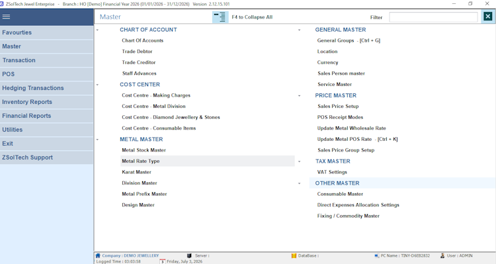Open Consumable Master
This screenshot has height=264, width=496.
340,194
